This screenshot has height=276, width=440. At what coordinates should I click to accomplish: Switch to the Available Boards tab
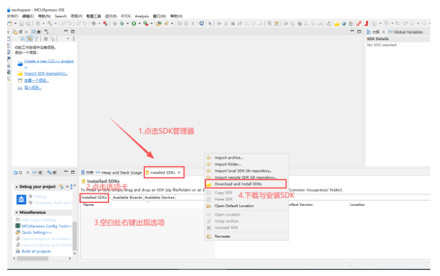coord(127,197)
